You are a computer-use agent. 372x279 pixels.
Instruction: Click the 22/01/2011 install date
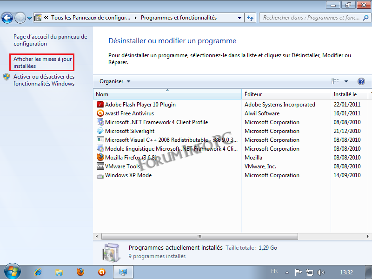tap(347, 104)
